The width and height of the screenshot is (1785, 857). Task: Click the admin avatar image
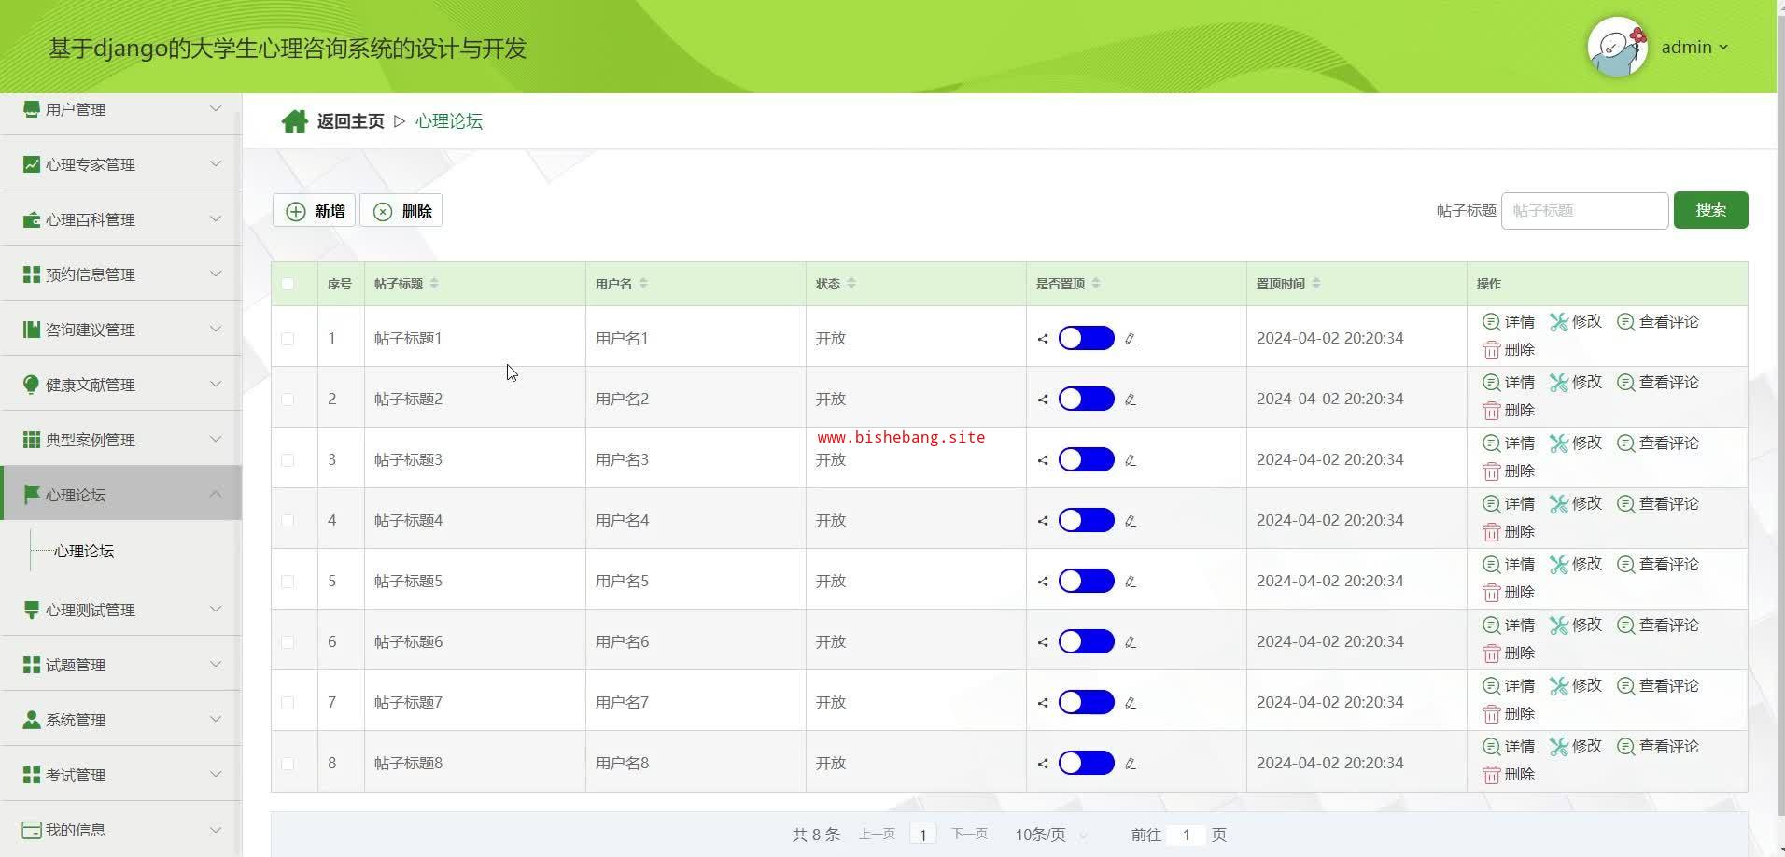click(1617, 48)
